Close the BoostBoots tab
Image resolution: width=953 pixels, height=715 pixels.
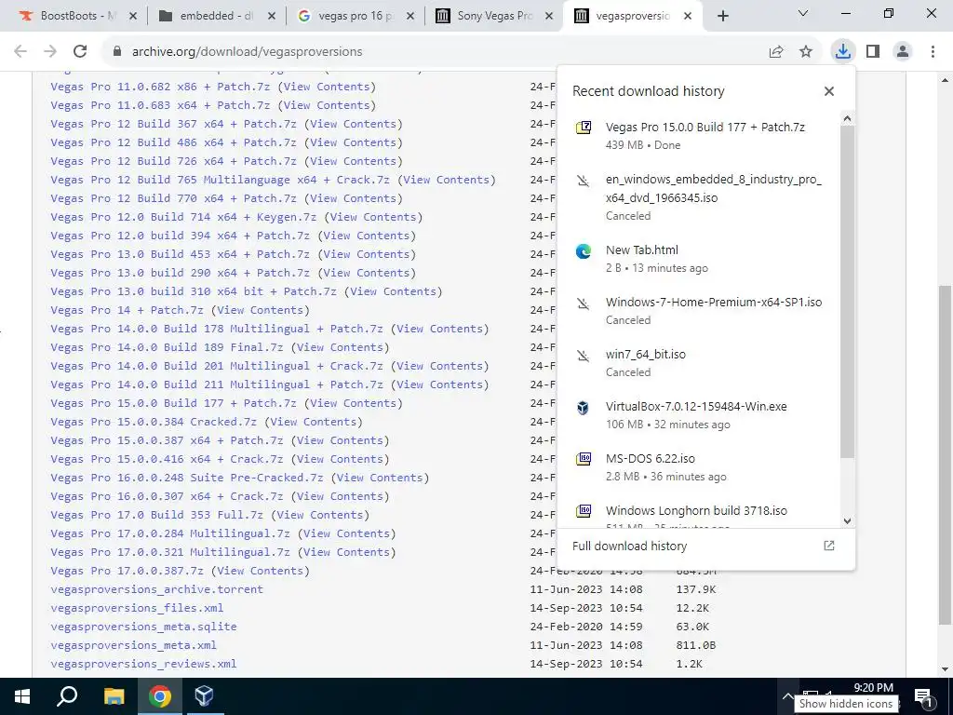tap(134, 16)
